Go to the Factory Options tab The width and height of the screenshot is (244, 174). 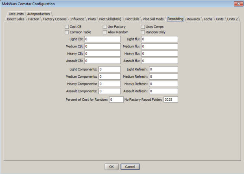[x=54, y=19]
